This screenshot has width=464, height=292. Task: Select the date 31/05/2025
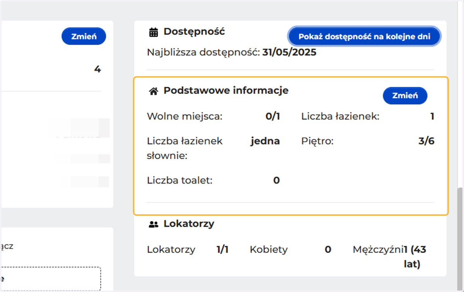pos(289,53)
